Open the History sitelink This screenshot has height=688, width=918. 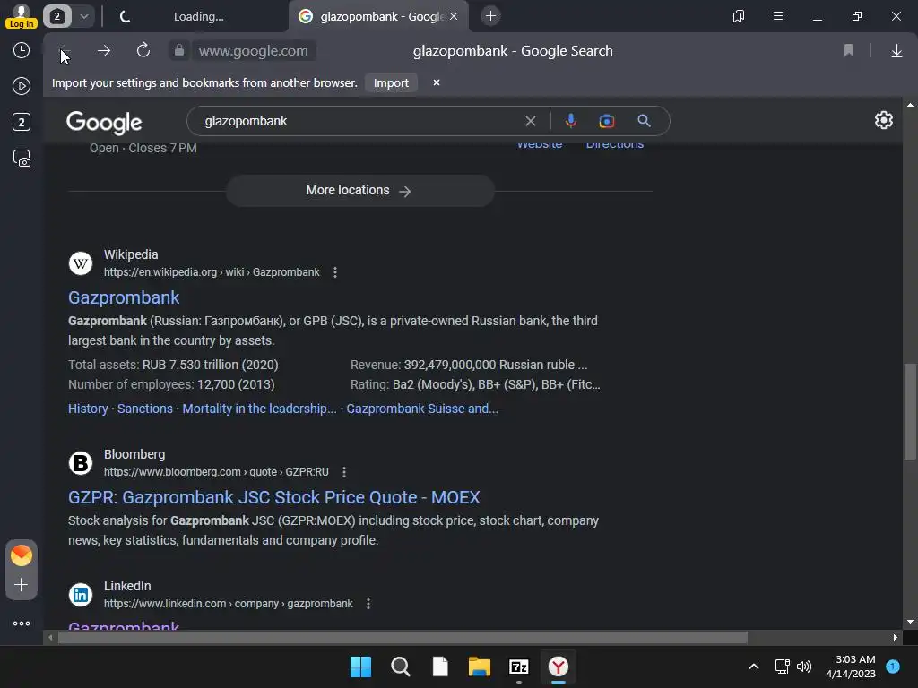coord(88,408)
